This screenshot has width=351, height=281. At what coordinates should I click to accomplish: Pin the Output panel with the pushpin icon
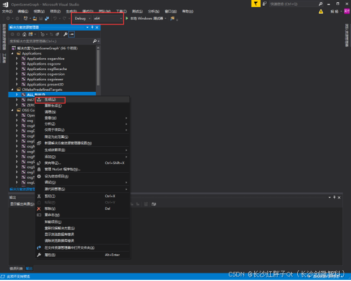[334, 198]
